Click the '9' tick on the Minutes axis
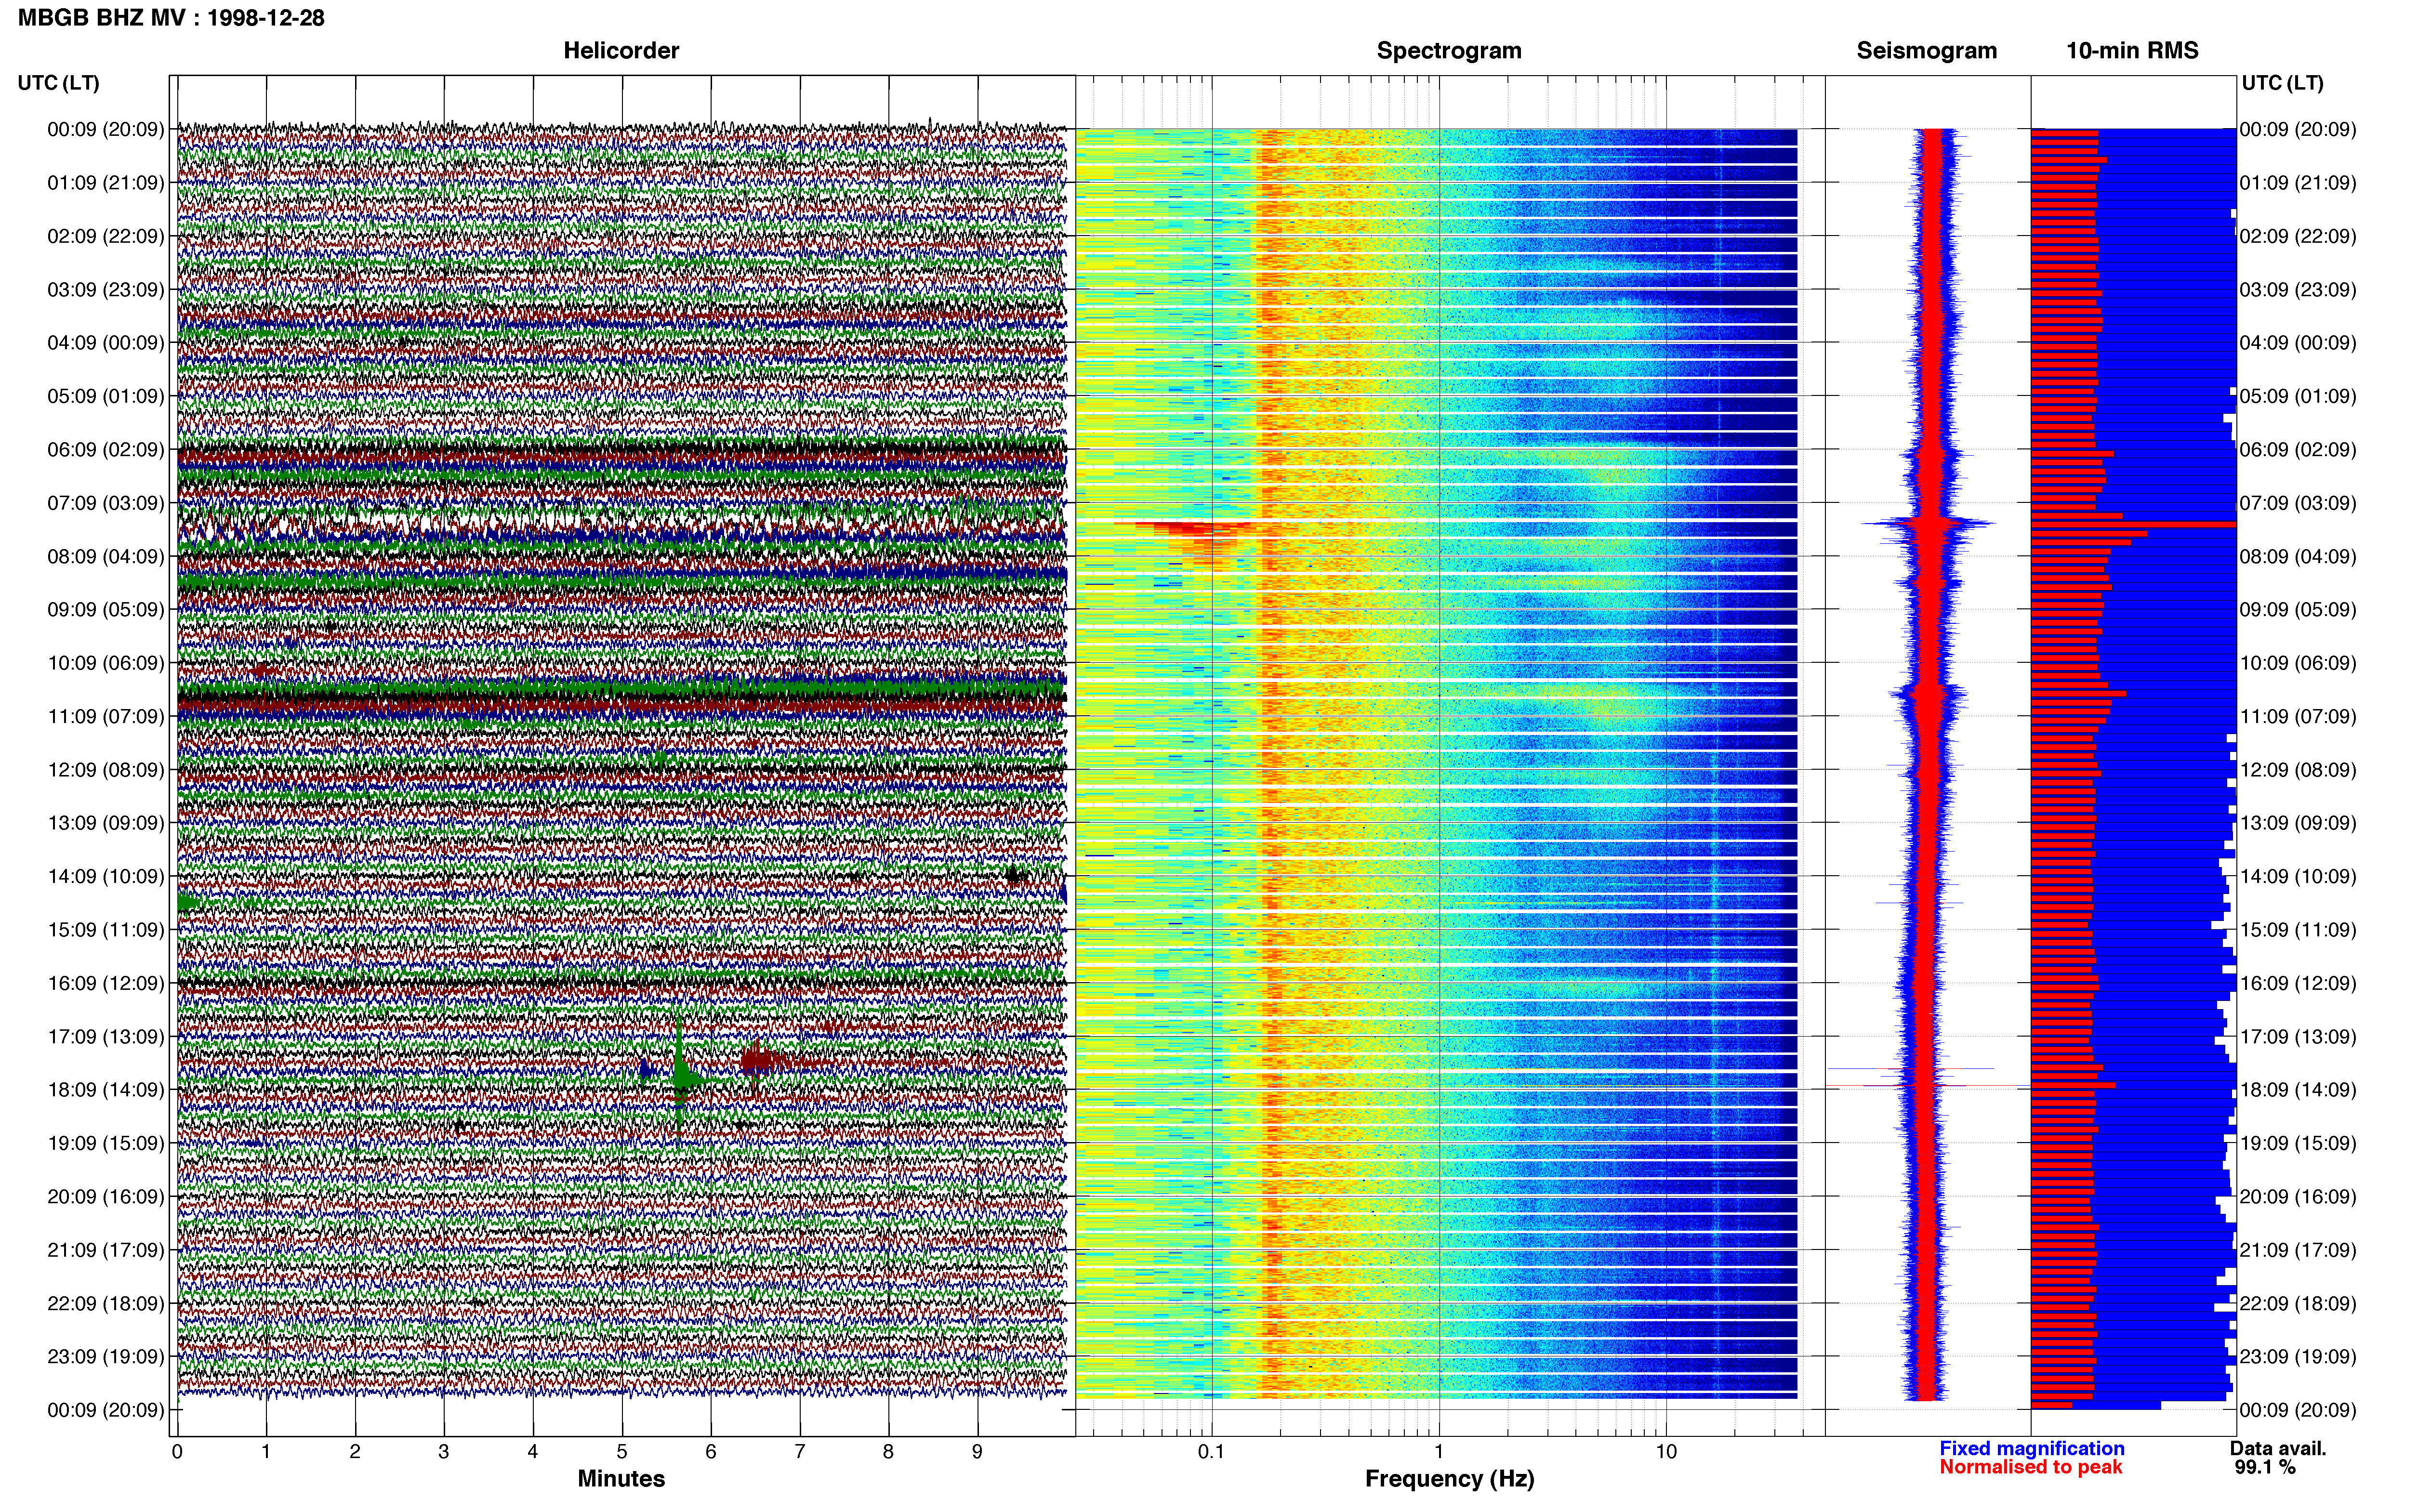The width and height of the screenshot is (2418, 1512). pyautogui.click(x=978, y=1452)
